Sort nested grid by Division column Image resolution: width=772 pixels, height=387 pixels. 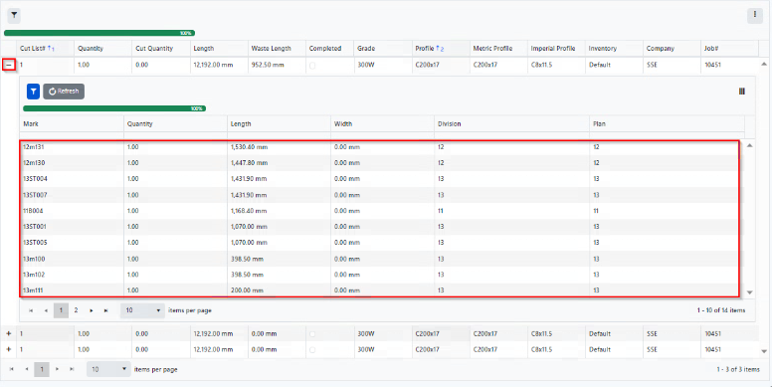(x=511, y=124)
